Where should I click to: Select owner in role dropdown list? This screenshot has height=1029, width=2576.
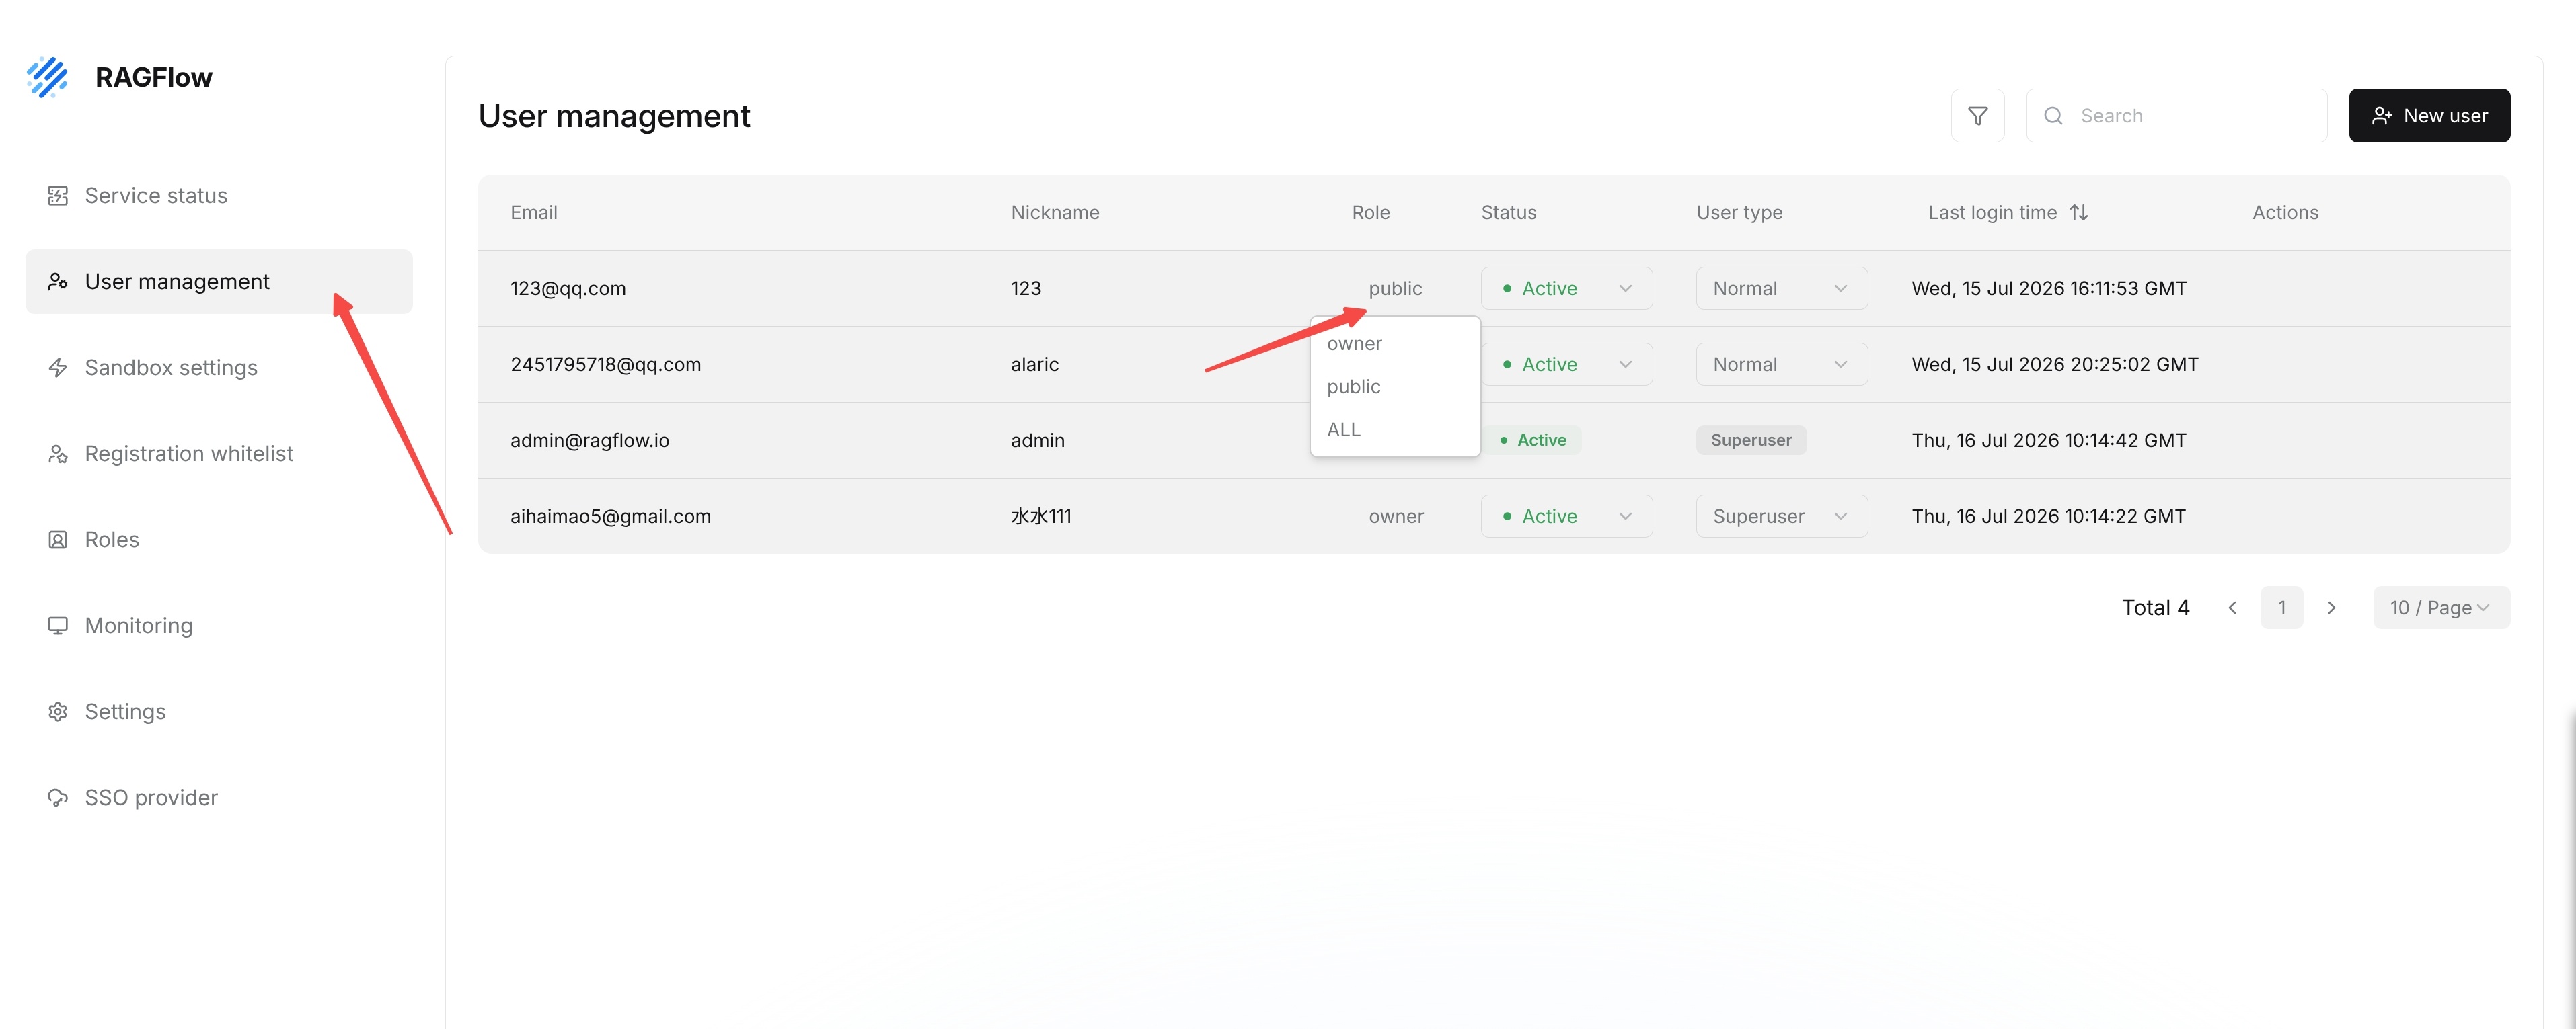tap(1395, 343)
